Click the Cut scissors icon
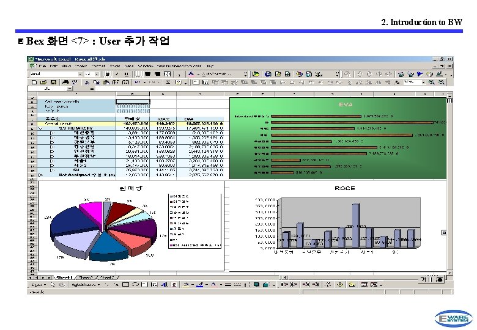Image resolution: width=477 pixels, height=330 pixels. (87, 82)
